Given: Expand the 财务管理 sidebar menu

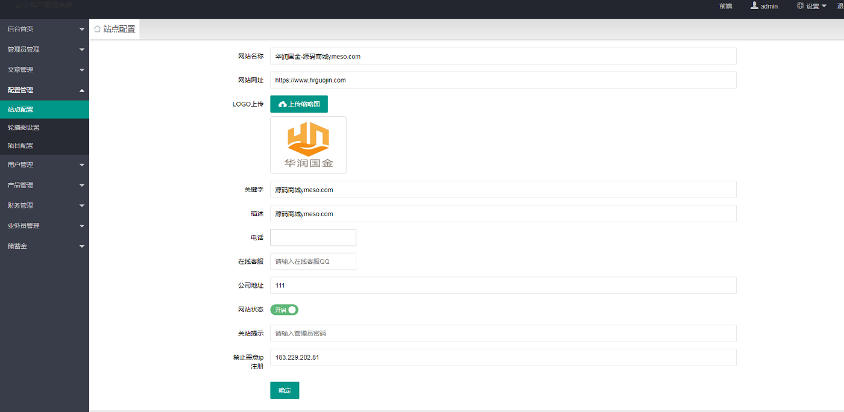Looking at the screenshot, I should [44, 205].
